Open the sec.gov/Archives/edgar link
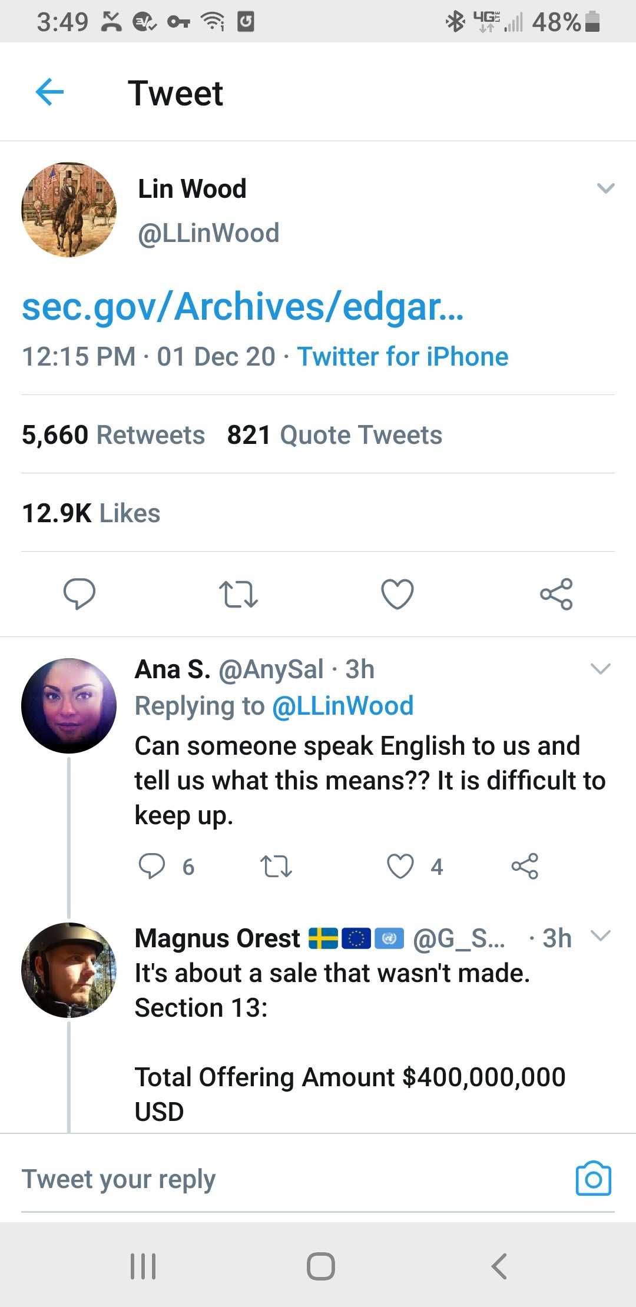This screenshot has width=636, height=1307. (243, 307)
